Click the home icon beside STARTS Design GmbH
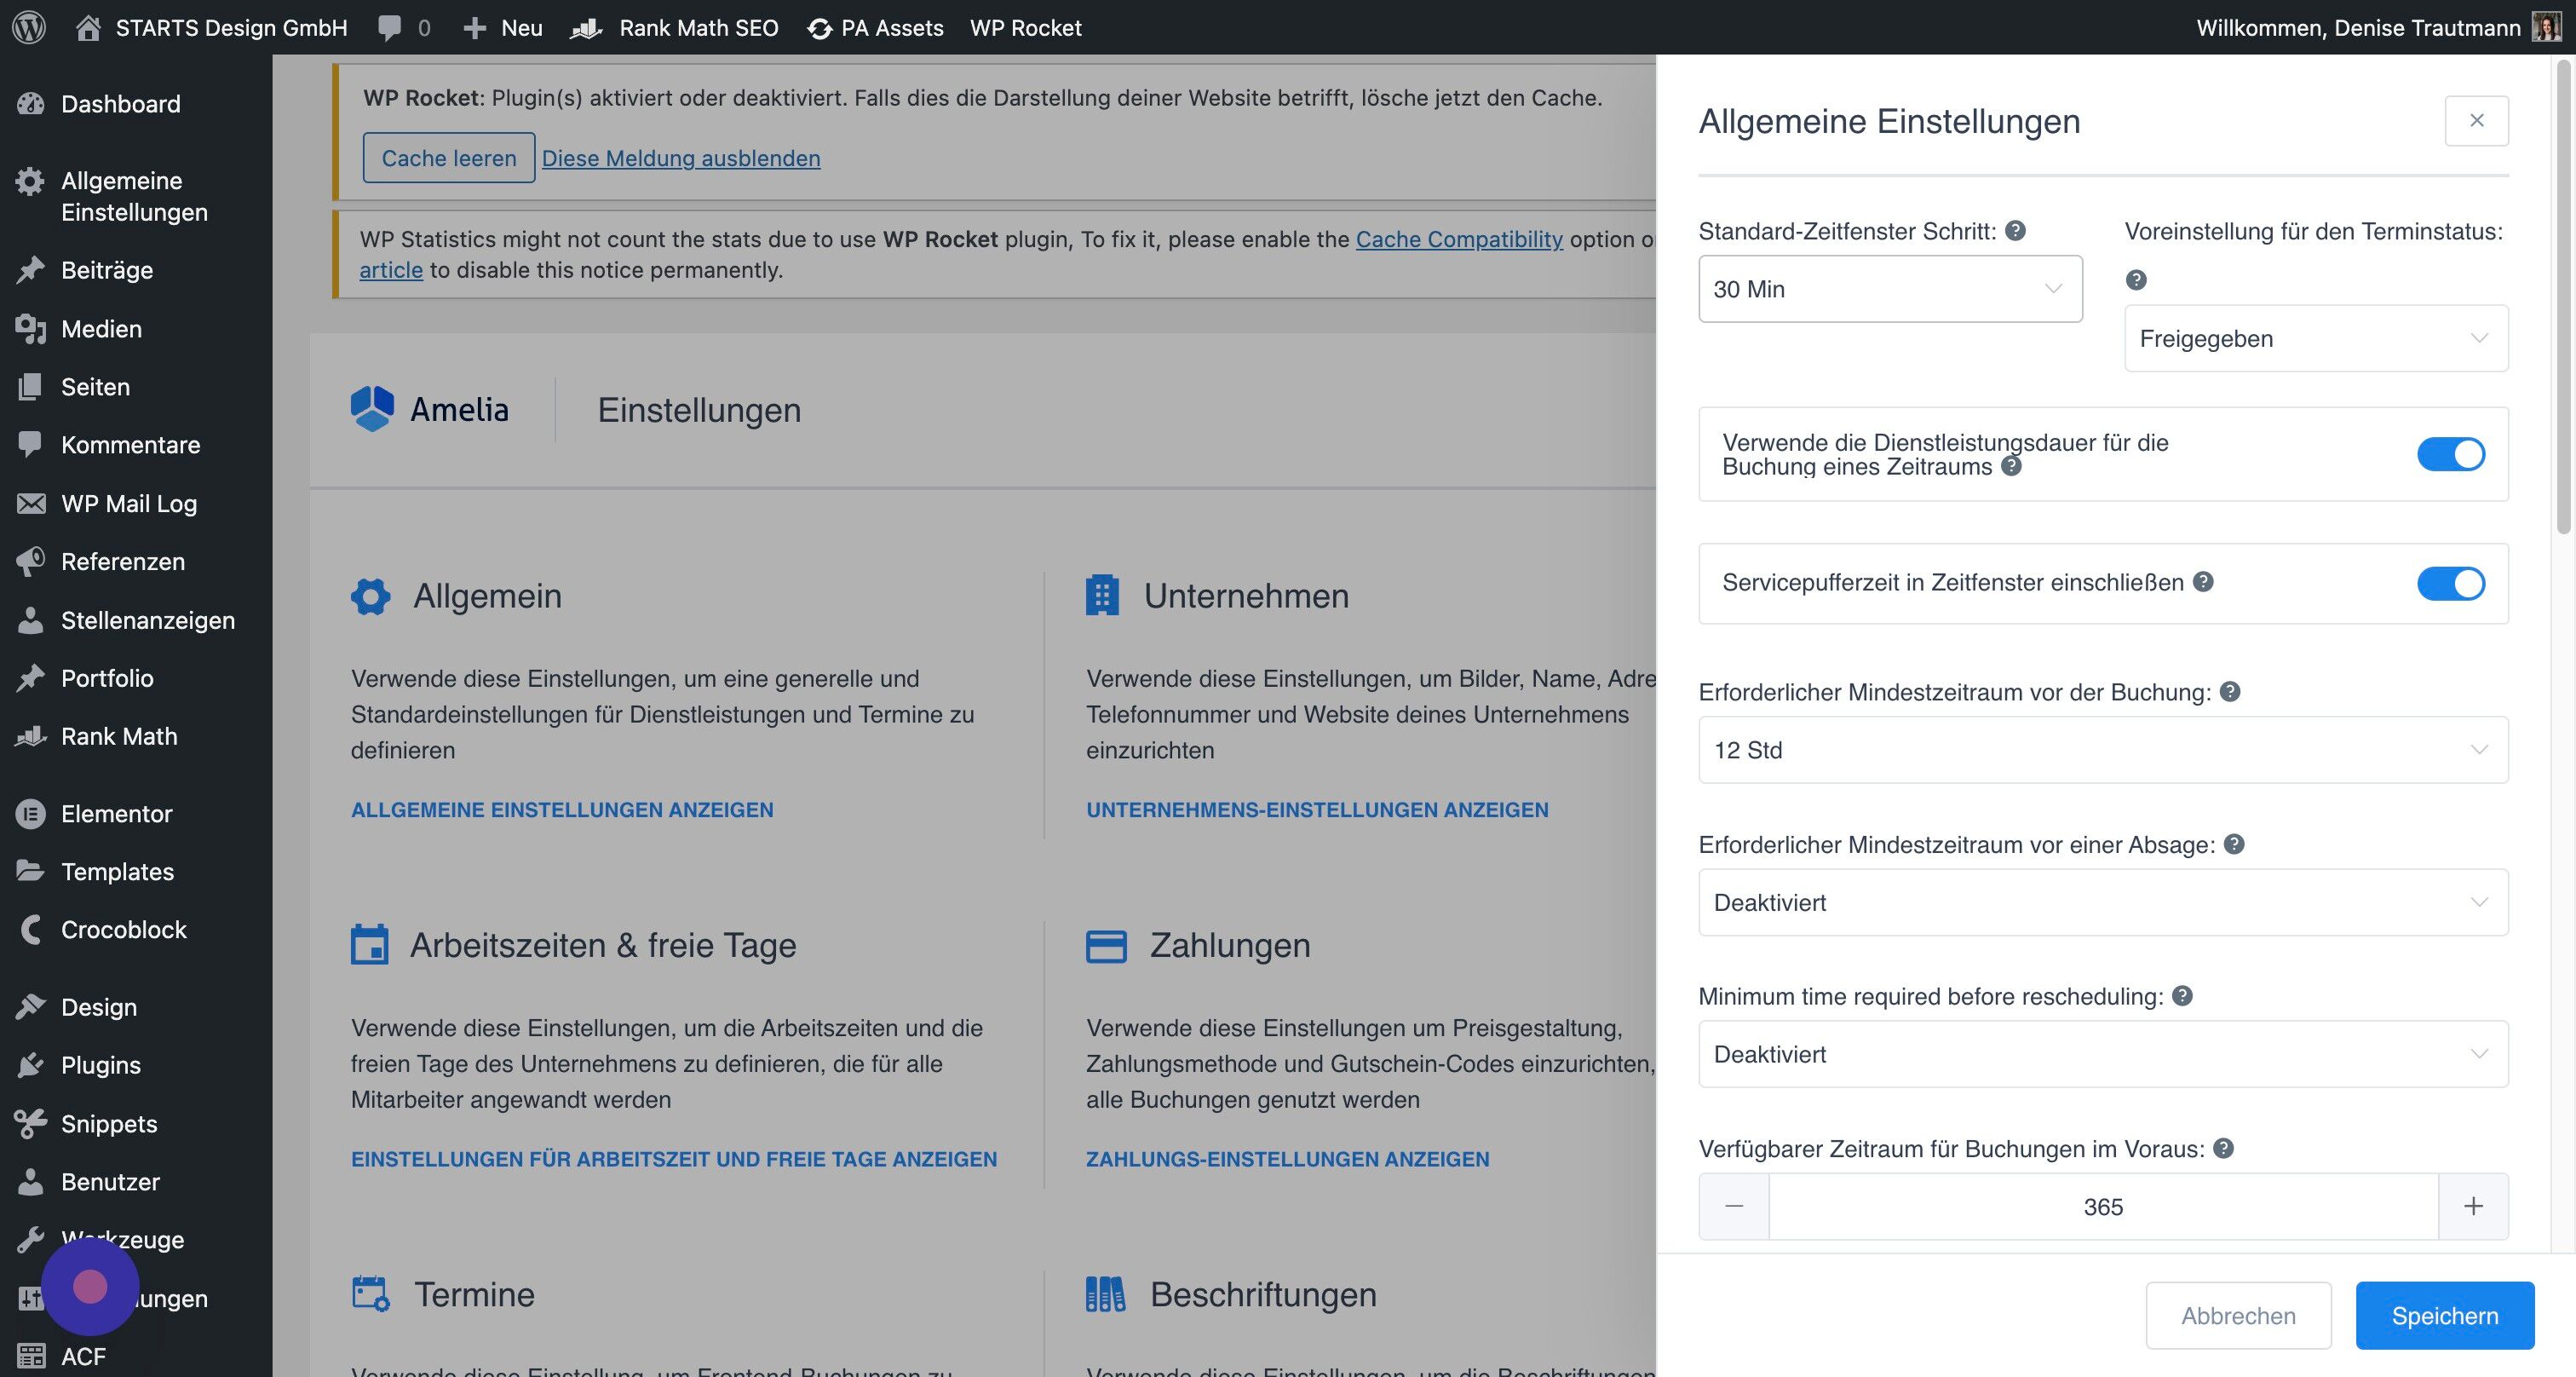 88,27
